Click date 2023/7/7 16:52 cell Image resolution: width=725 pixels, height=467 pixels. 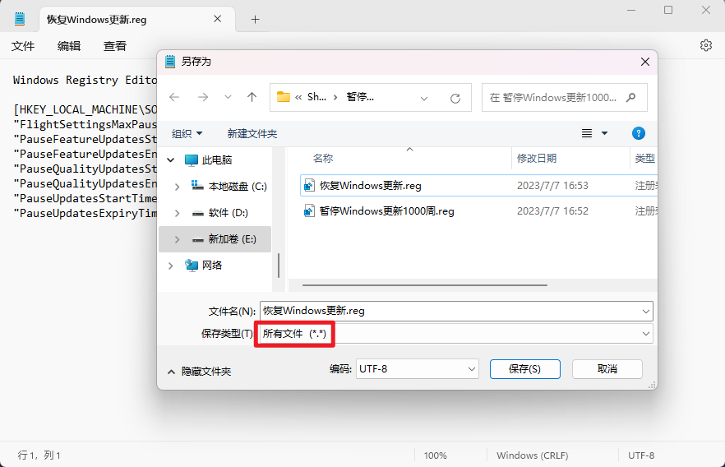552,211
